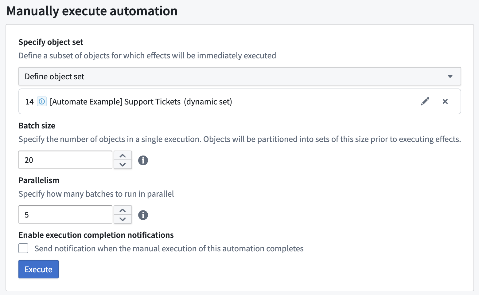Image resolution: width=479 pixels, height=295 pixels.
Task: Decrease Batch size with down arrow
Action: [123, 164]
